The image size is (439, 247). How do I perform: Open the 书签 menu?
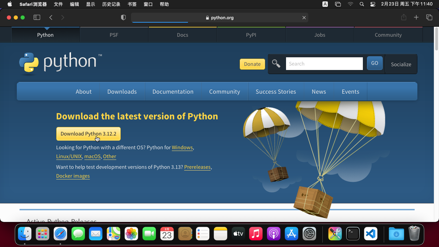pos(132,4)
